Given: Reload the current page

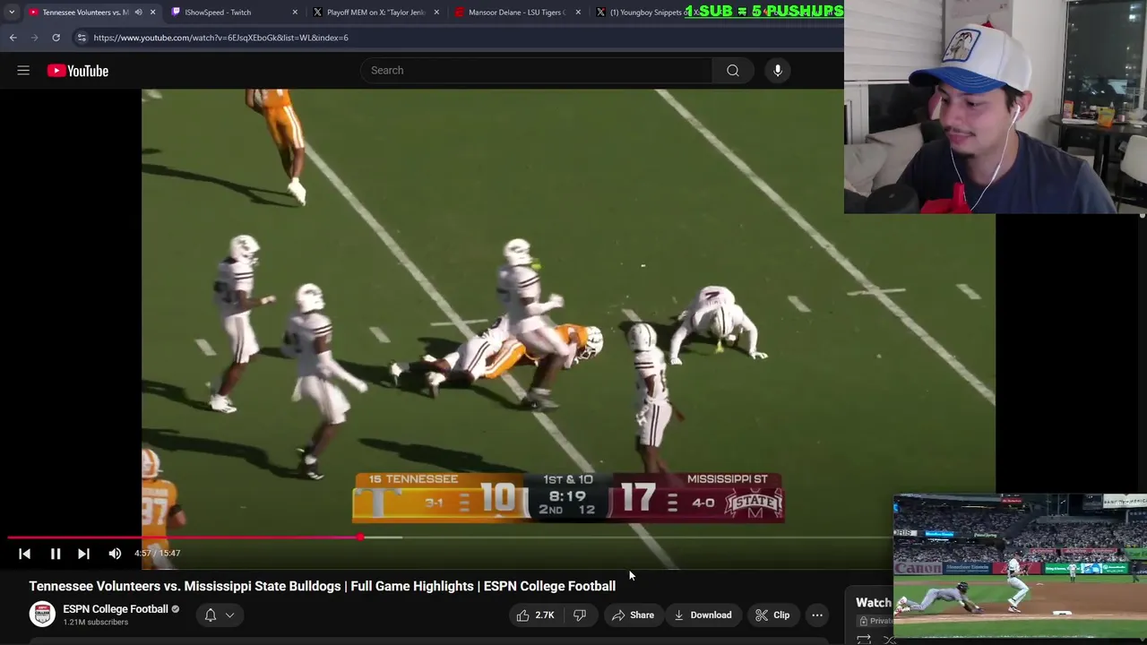Looking at the screenshot, I should pyautogui.click(x=56, y=38).
